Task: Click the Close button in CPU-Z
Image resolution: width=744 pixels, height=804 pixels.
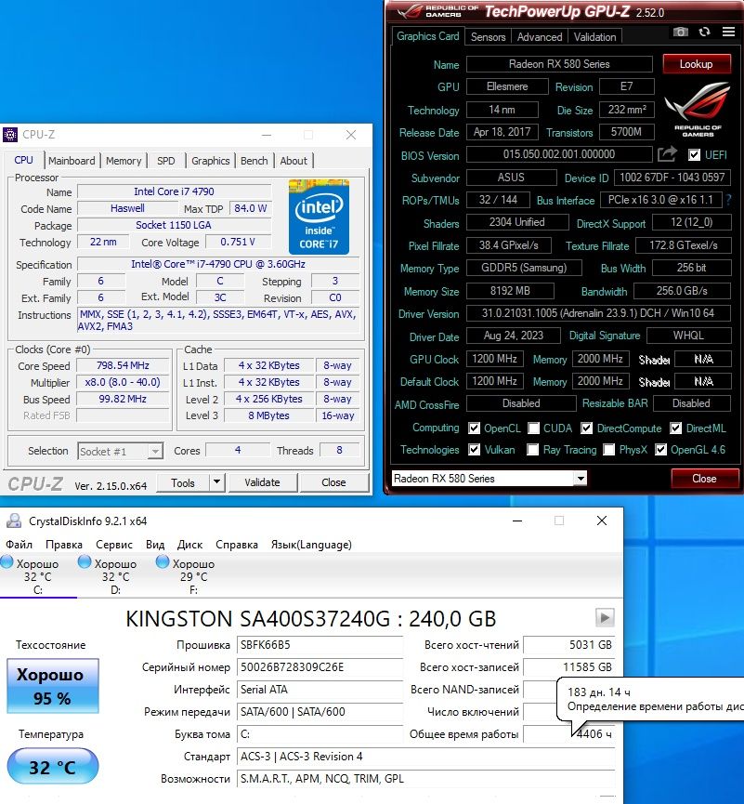Action: 333,482
